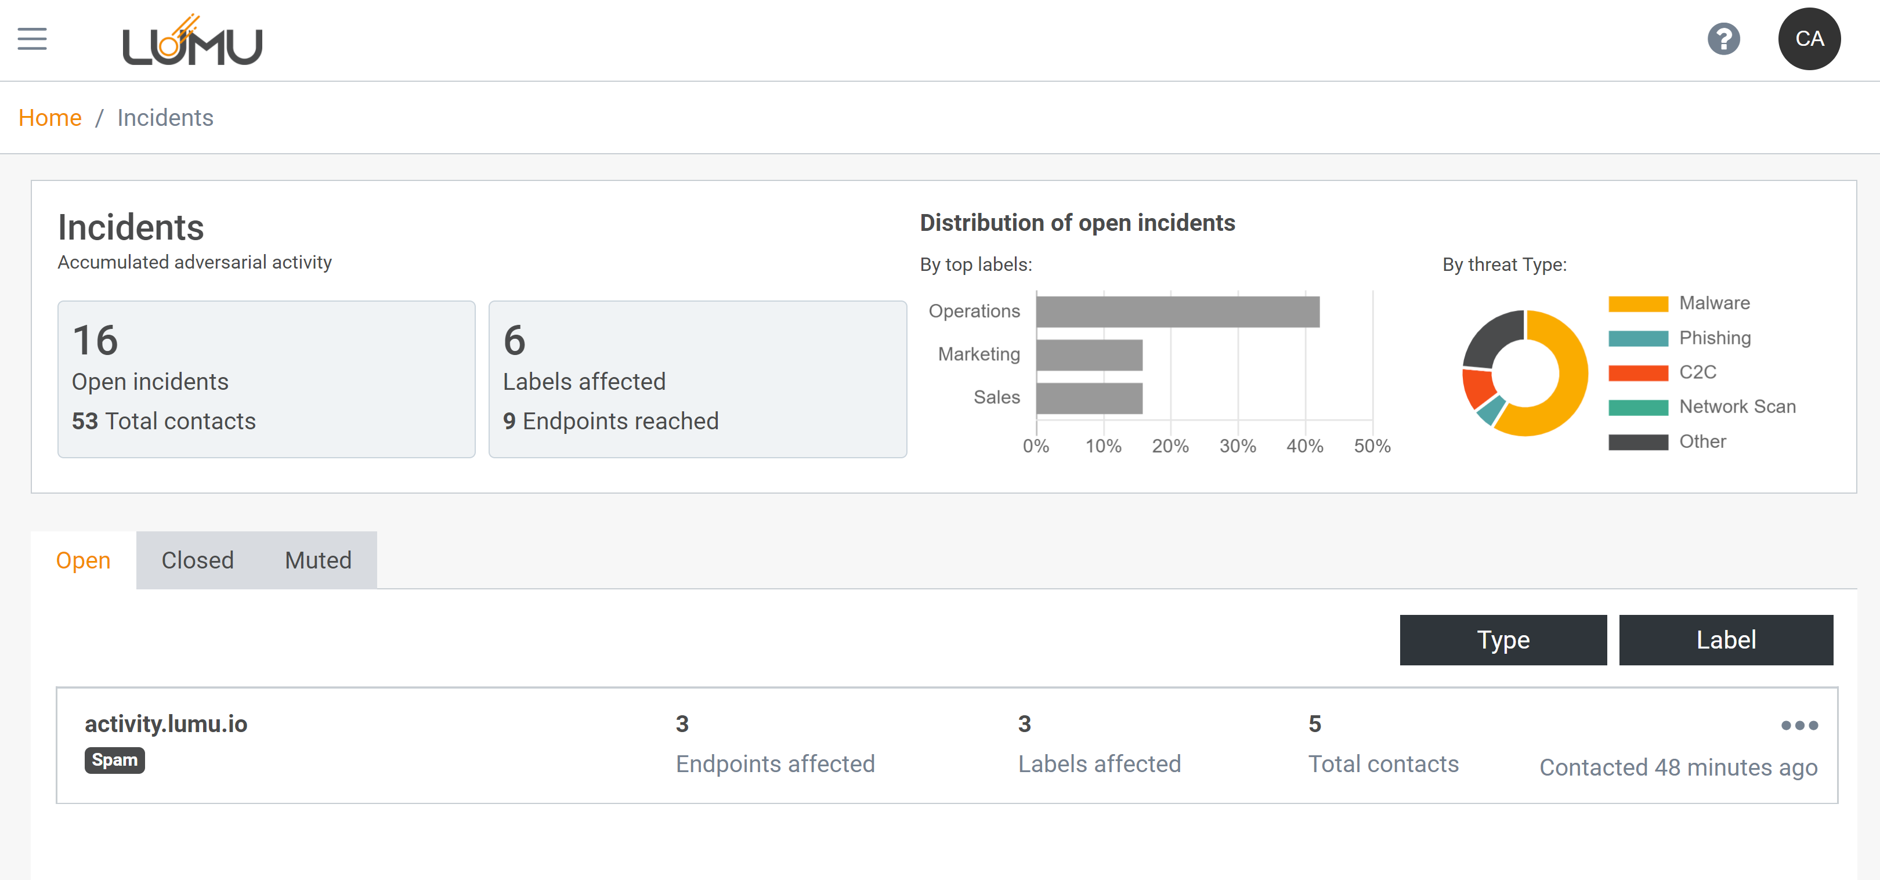This screenshot has width=1880, height=880.
Task: Toggle Network Scan legend swatch
Action: pyautogui.click(x=1637, y=407)
